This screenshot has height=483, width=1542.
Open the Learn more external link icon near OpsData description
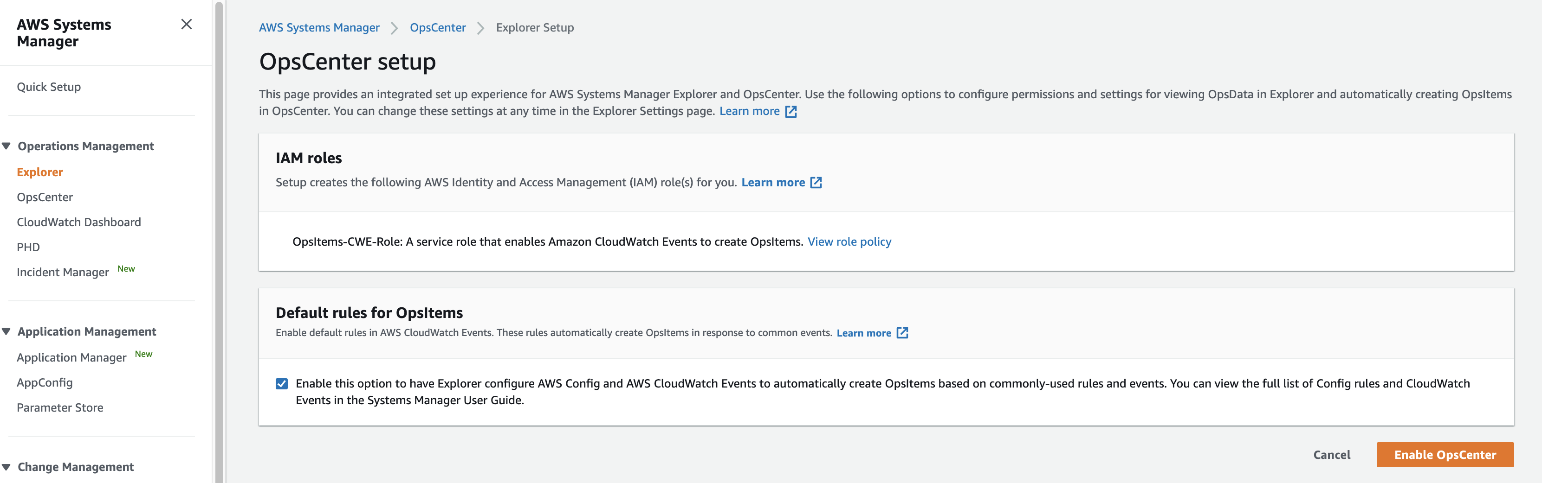[x=791, y=111]
